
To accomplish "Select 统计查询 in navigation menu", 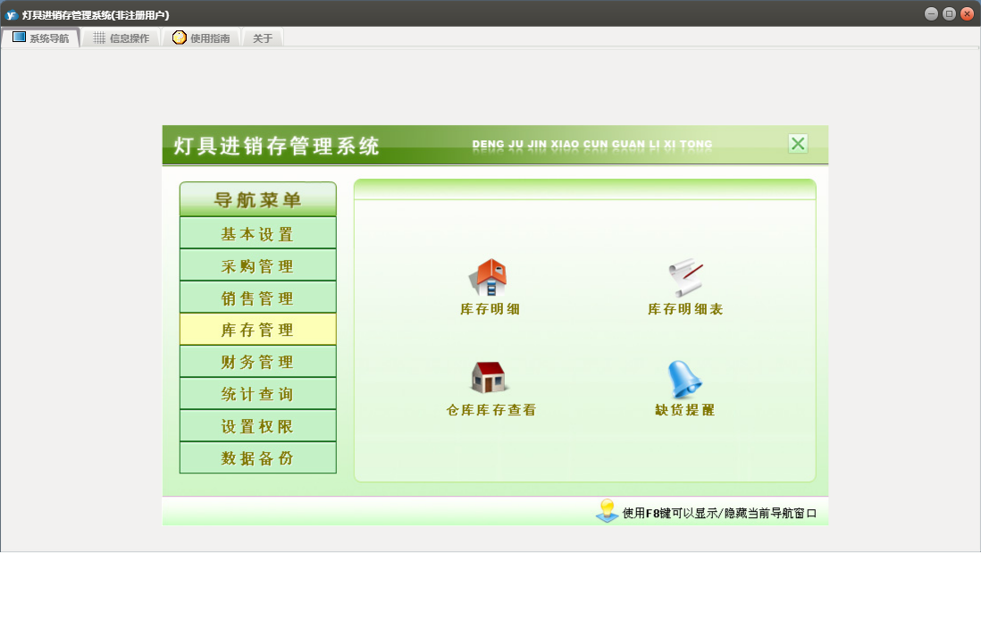I will point(258,394).
